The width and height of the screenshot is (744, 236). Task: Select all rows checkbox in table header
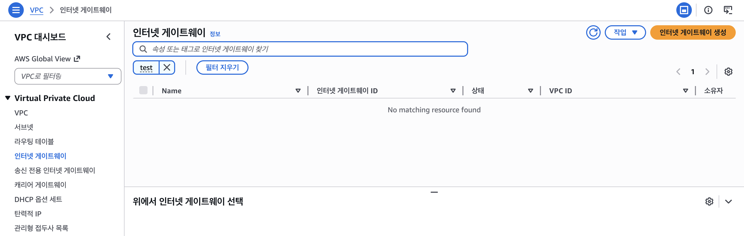point(143,90)
